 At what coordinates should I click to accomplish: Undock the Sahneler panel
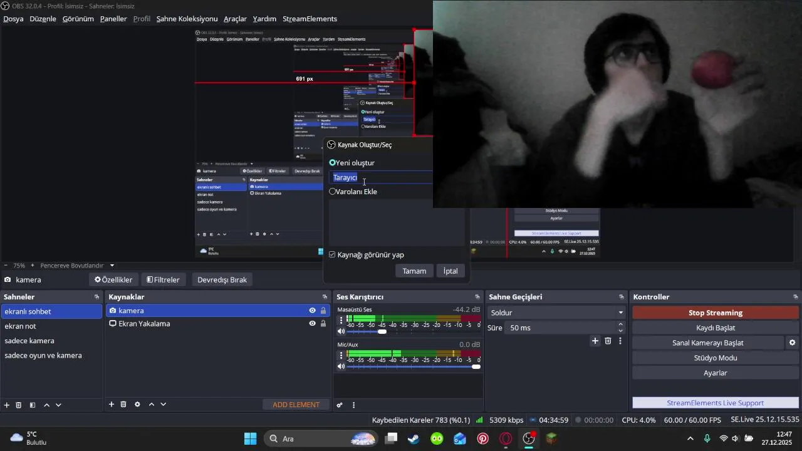pos(96,297)
